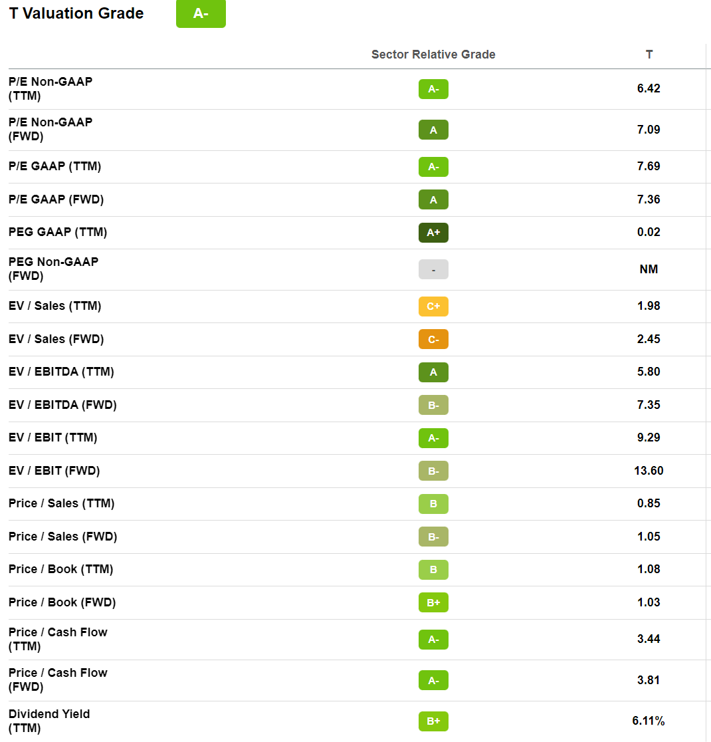Open the P/E Non-GAAP (TTM) metric link
This screenshot has width=711, height=742.
(x=51, y=88)
